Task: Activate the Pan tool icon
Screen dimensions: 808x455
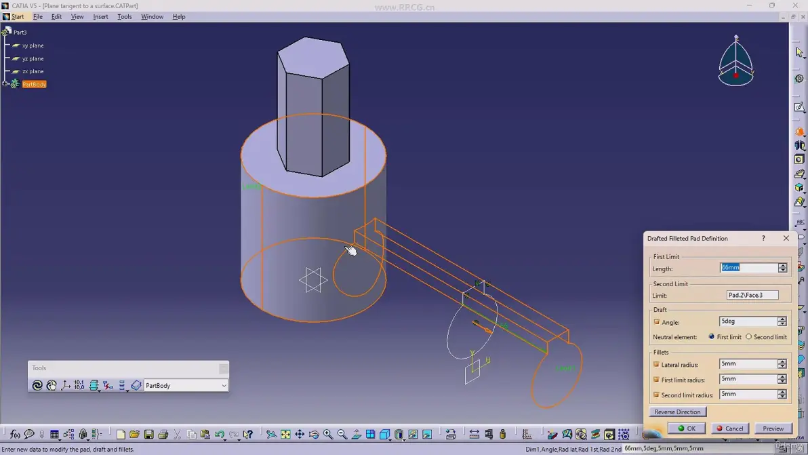Action: 300,435
